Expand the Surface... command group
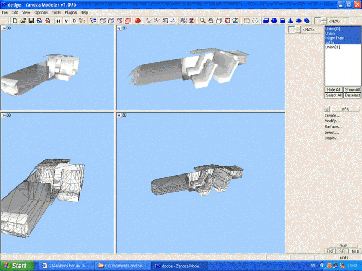The width and height of the screenshot is (362, 271). coord(333,127)
